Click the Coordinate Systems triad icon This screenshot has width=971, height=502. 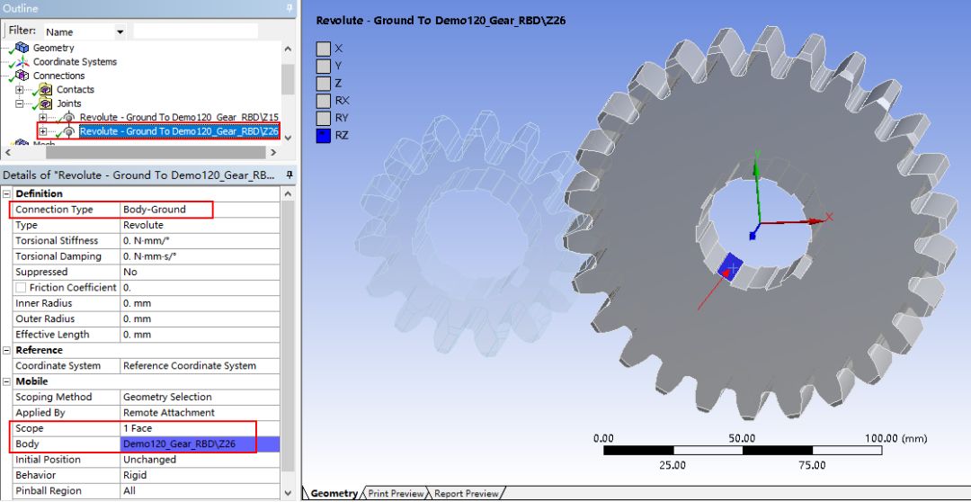(x=22, y=61)
